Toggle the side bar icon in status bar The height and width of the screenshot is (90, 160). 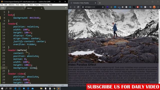[2, 85]
